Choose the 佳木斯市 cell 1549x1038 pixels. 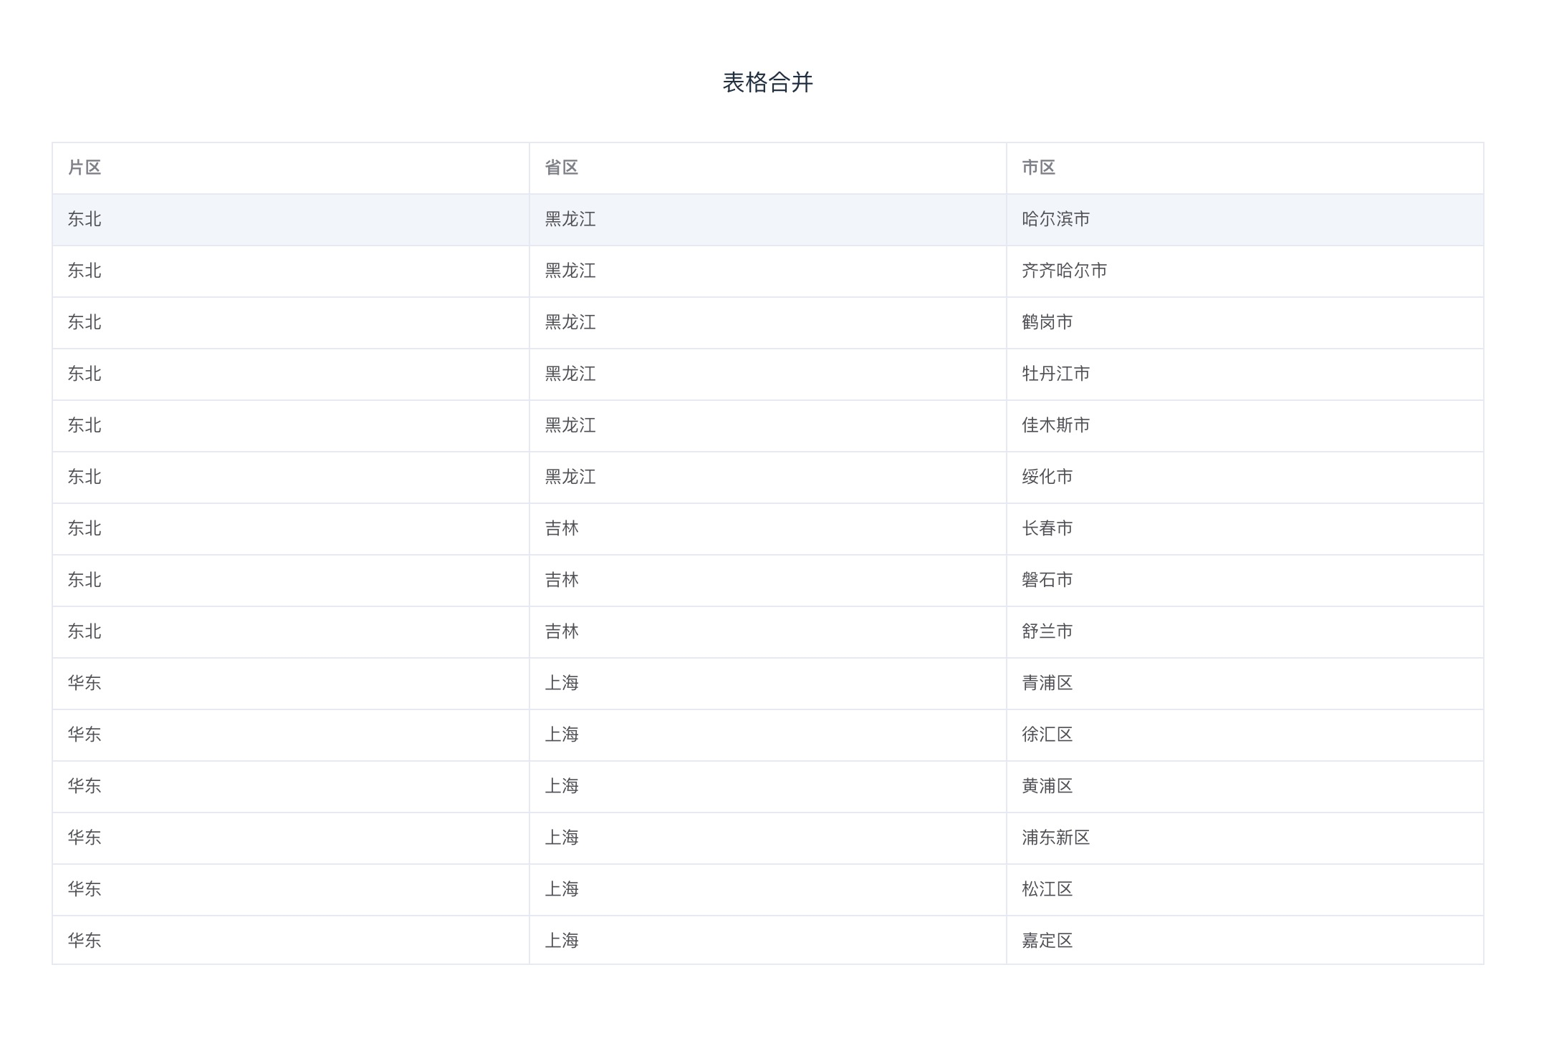(x=1055, y=425)
